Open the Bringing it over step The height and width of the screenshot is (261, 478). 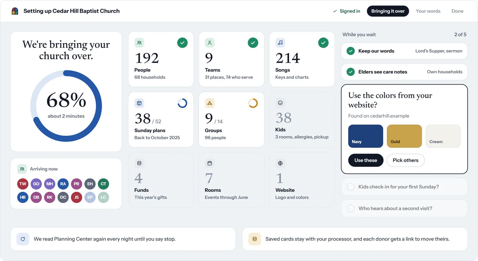[x=388, y=11]
